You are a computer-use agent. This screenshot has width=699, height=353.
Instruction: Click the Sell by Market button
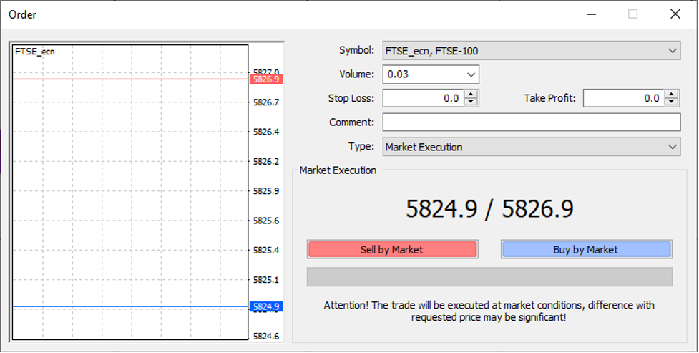pos(392,249)
